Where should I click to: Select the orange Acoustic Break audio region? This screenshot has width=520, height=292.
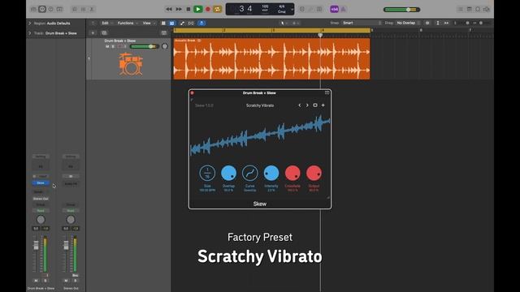tap(272, 59)
